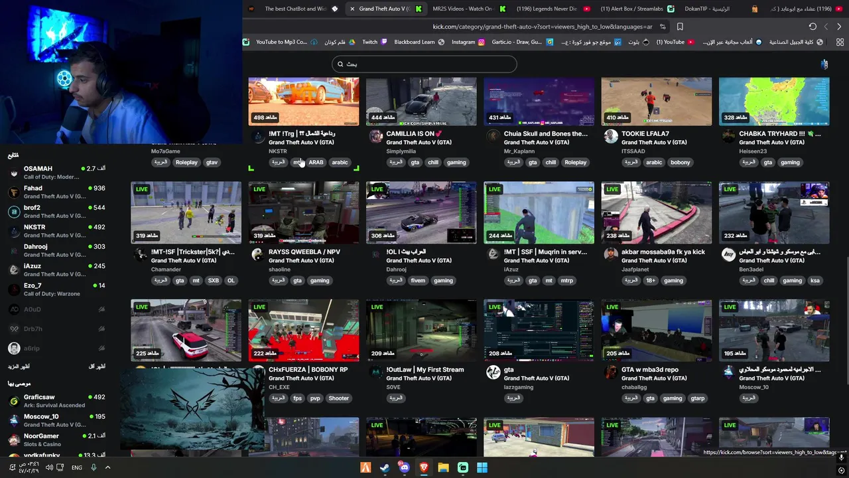Open the Gartic.io bookmark
Image resolution: width=849 pixels, height=478 pixels.
522,42
